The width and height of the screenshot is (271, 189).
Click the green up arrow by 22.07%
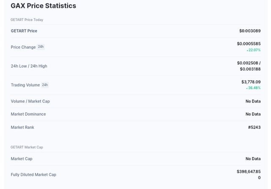point(247,50)
